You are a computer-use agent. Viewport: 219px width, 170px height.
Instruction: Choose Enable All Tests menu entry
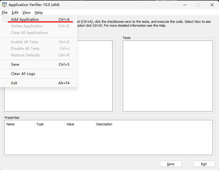[x=39, y=42]
